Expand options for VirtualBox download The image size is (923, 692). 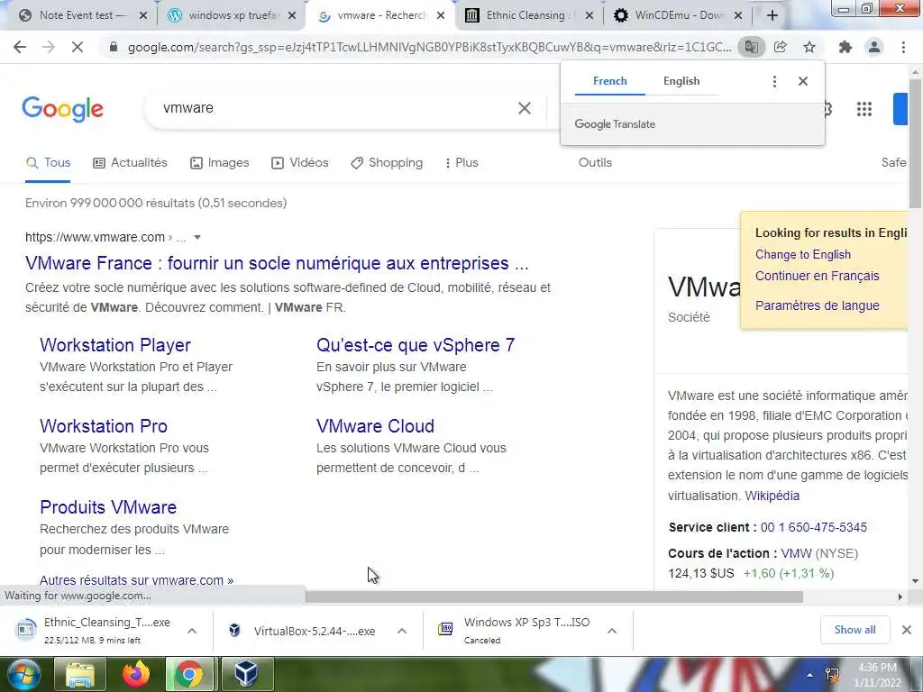point(402,631)
